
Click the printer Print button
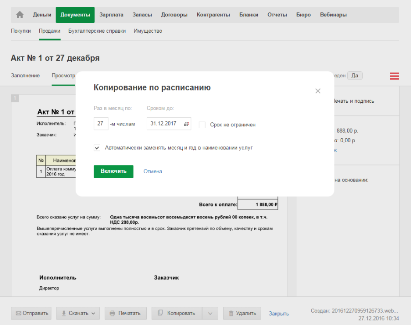pyautogui.click(x=126, y=313)
